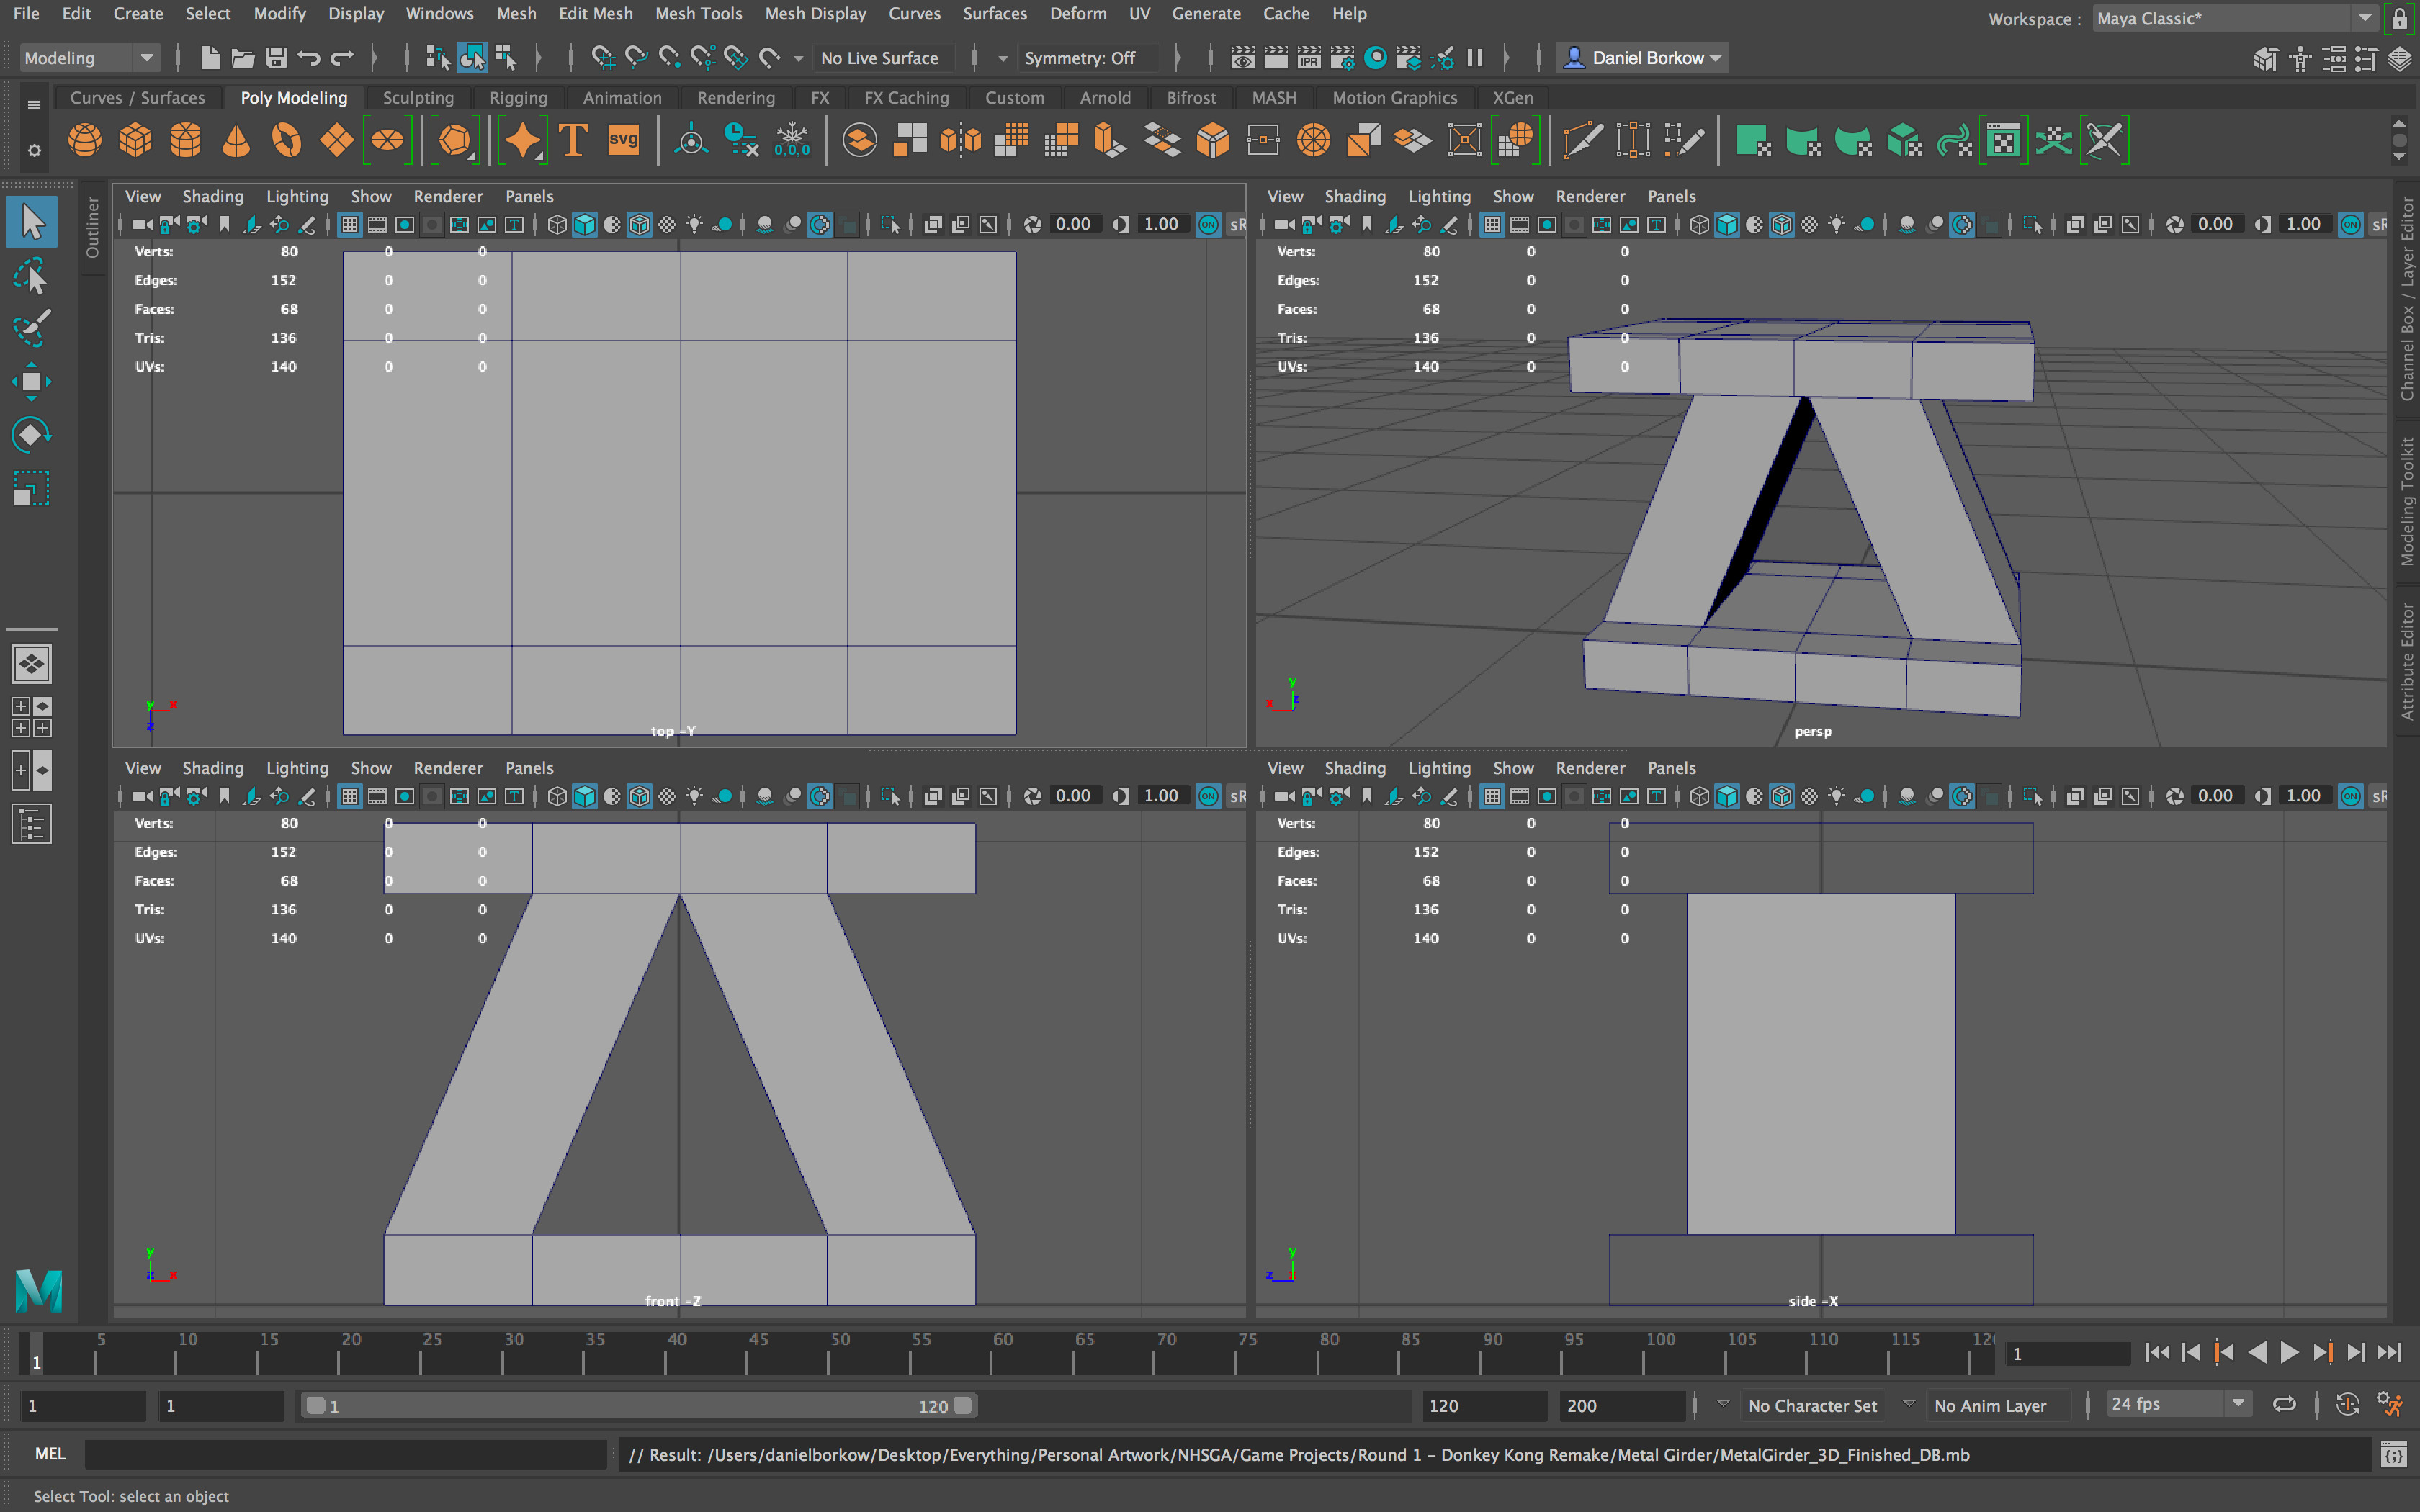Open the Workspace Maya Classic dropdown

pyautogui.click(x=2236, y=18)
